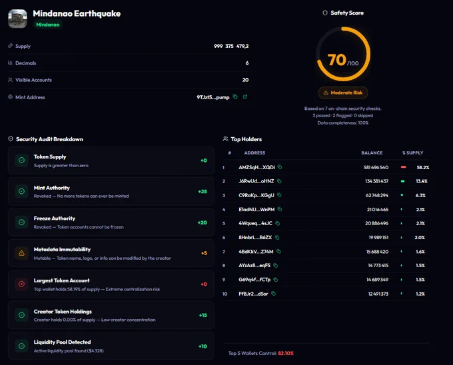Open the Metadata Immutability audit card
Screen dimensions: 453x365
click(111, 253)
